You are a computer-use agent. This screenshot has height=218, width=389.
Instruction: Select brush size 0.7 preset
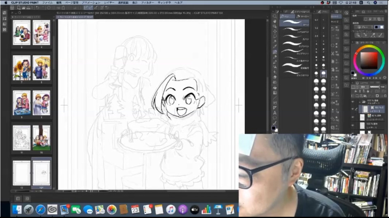point(316,20)
